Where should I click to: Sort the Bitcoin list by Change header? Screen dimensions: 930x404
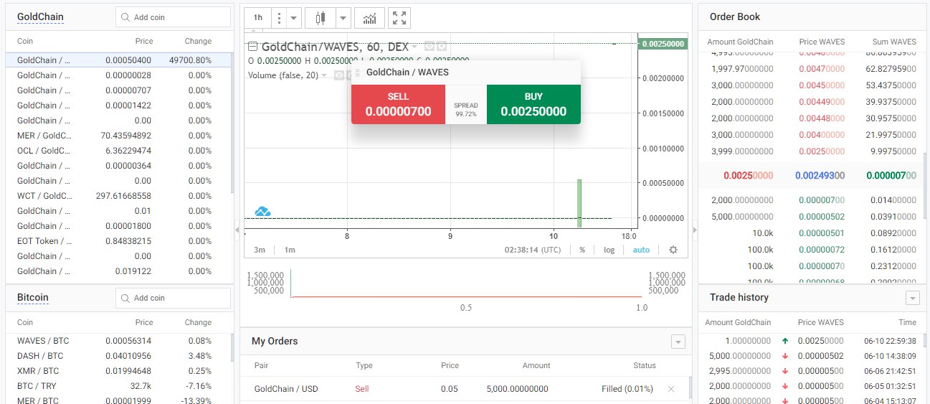[x=198, y=323]
